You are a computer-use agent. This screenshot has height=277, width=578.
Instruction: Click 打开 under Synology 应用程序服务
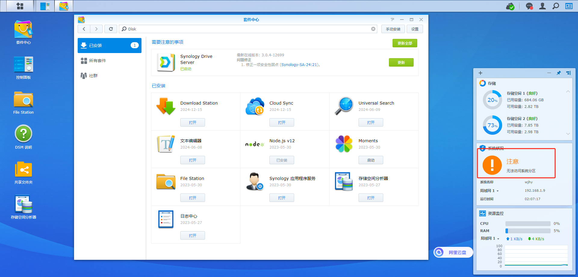(282, 198)
